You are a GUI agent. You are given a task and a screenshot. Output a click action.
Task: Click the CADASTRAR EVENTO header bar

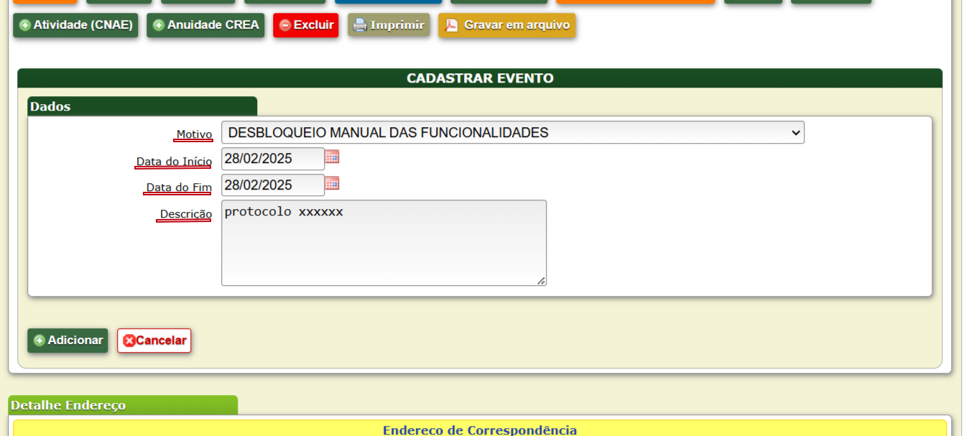[x=479, y=78]
